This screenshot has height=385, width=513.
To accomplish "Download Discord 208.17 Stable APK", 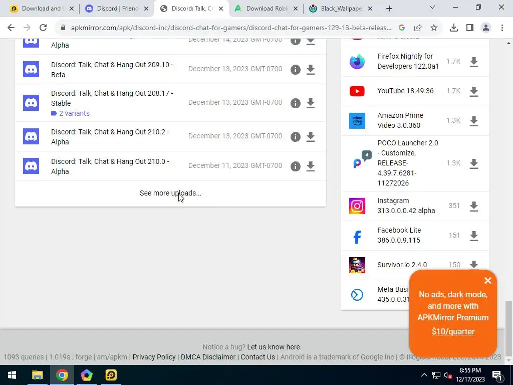I will tap(311, 103).
